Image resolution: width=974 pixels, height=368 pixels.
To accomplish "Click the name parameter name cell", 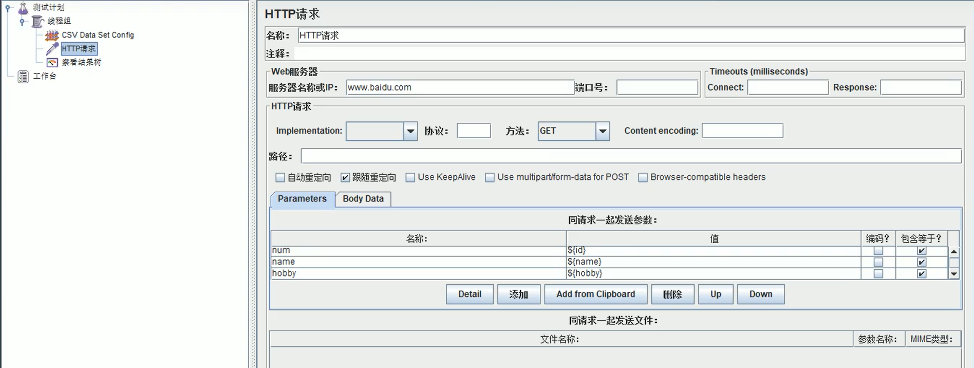I will click(x=419, y=262).
